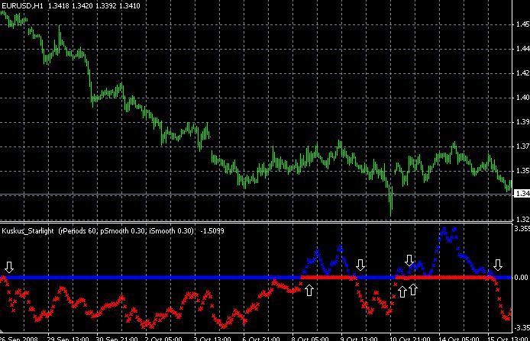Click the 1.44 price axis label

[x=523, y=49]
